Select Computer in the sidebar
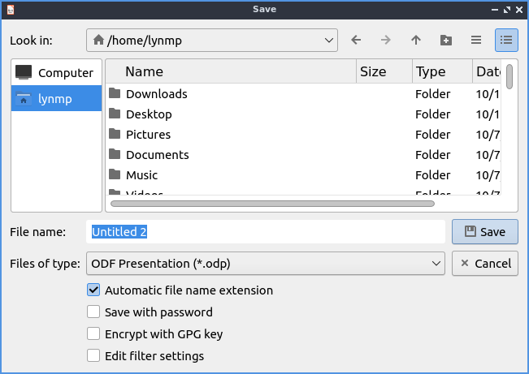This screenshot has width=529, height=374. (57, 73)
